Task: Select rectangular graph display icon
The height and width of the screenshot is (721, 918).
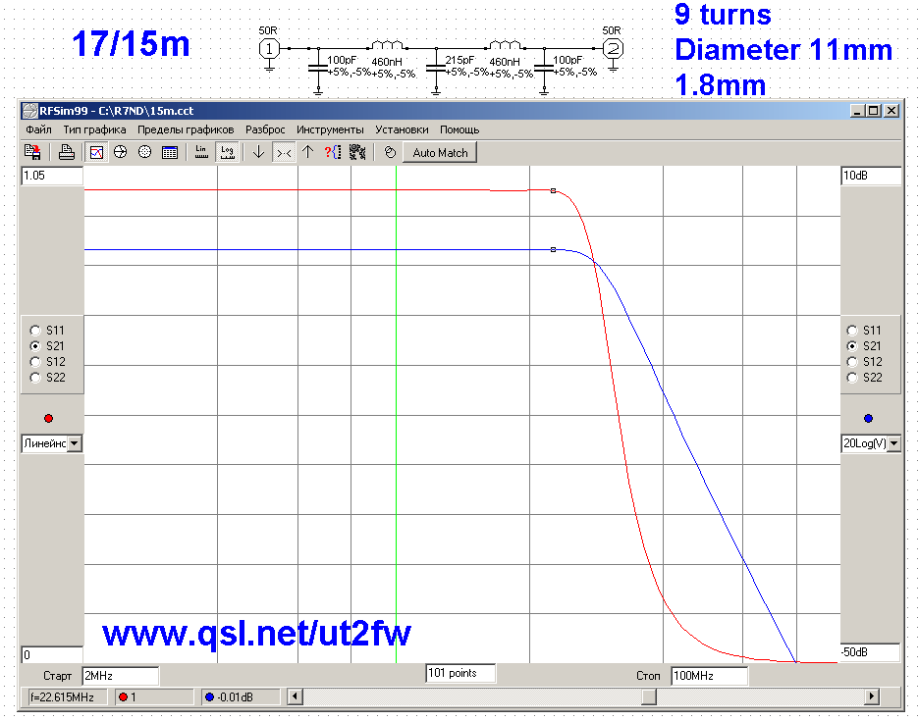Action: click(x=97, y=152)
